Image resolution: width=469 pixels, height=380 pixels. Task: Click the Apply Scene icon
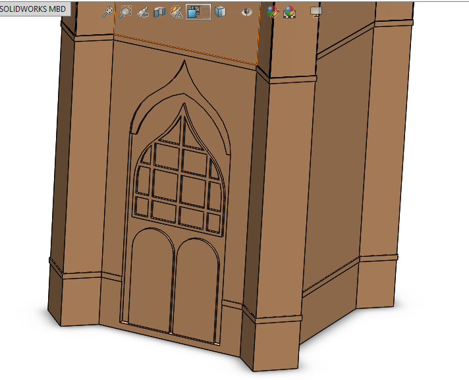coord(289,12)
